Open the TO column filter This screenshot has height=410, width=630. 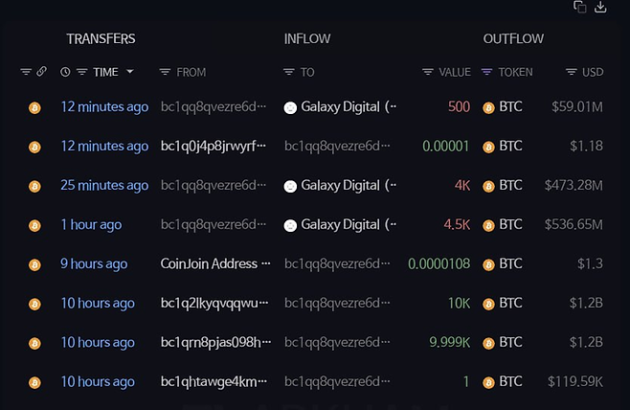point(289,72)
